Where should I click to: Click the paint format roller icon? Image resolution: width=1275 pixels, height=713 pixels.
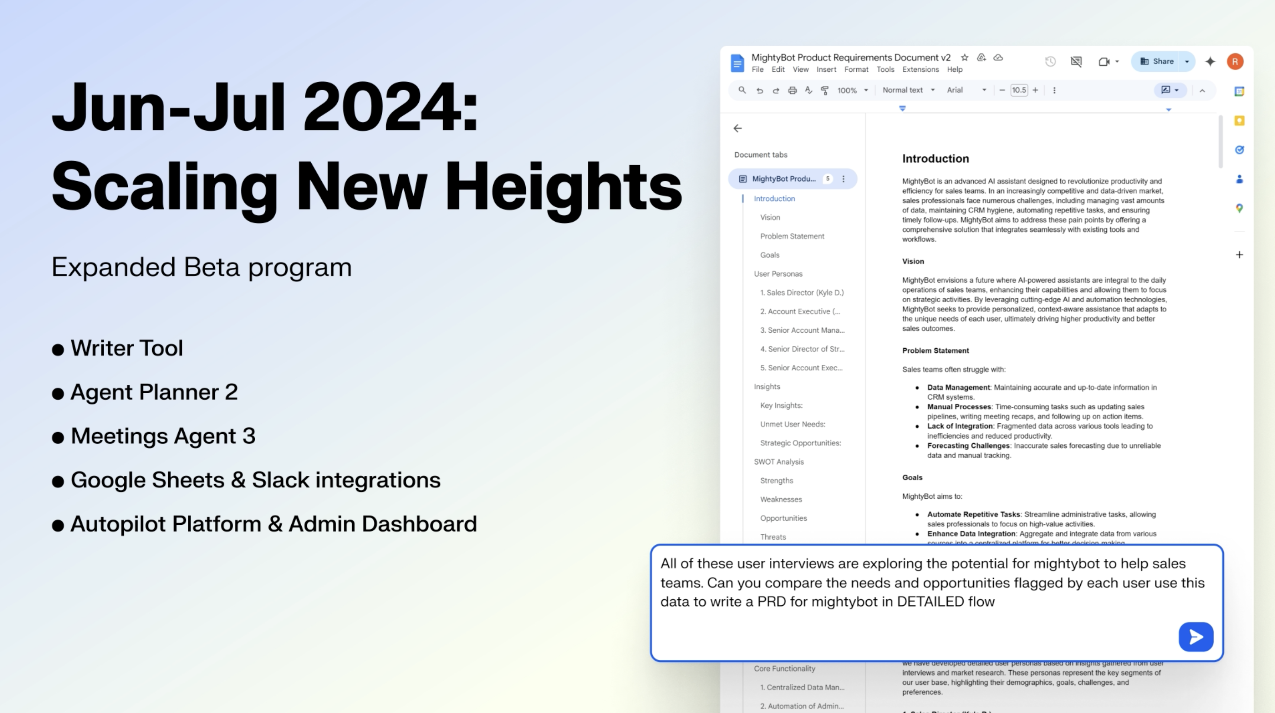tap(825, 90)
